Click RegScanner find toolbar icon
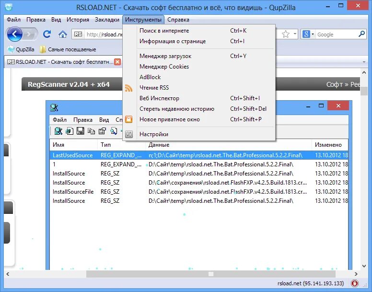Viewport: 372px width, 292px height. coord(114,131)
